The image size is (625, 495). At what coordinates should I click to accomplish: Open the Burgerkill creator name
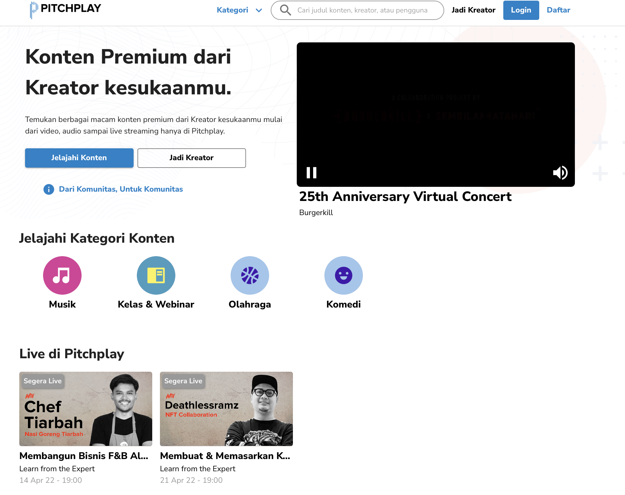pos(316,213)
